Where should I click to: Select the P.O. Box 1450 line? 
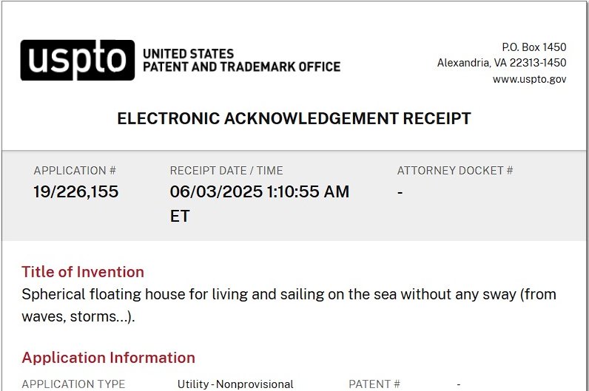point(534,47)
